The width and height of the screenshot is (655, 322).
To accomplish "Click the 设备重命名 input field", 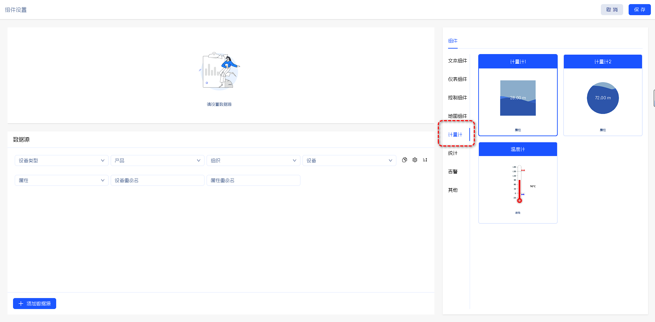I will point(157,180).
